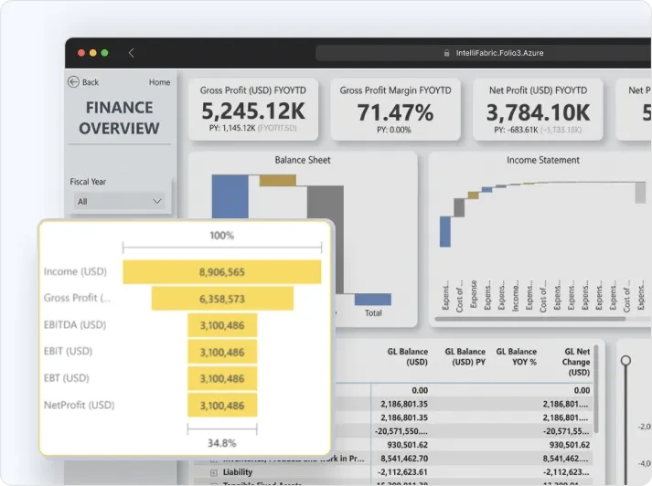
Task: Click the Back label in sidebar
Action: [91, 82]
